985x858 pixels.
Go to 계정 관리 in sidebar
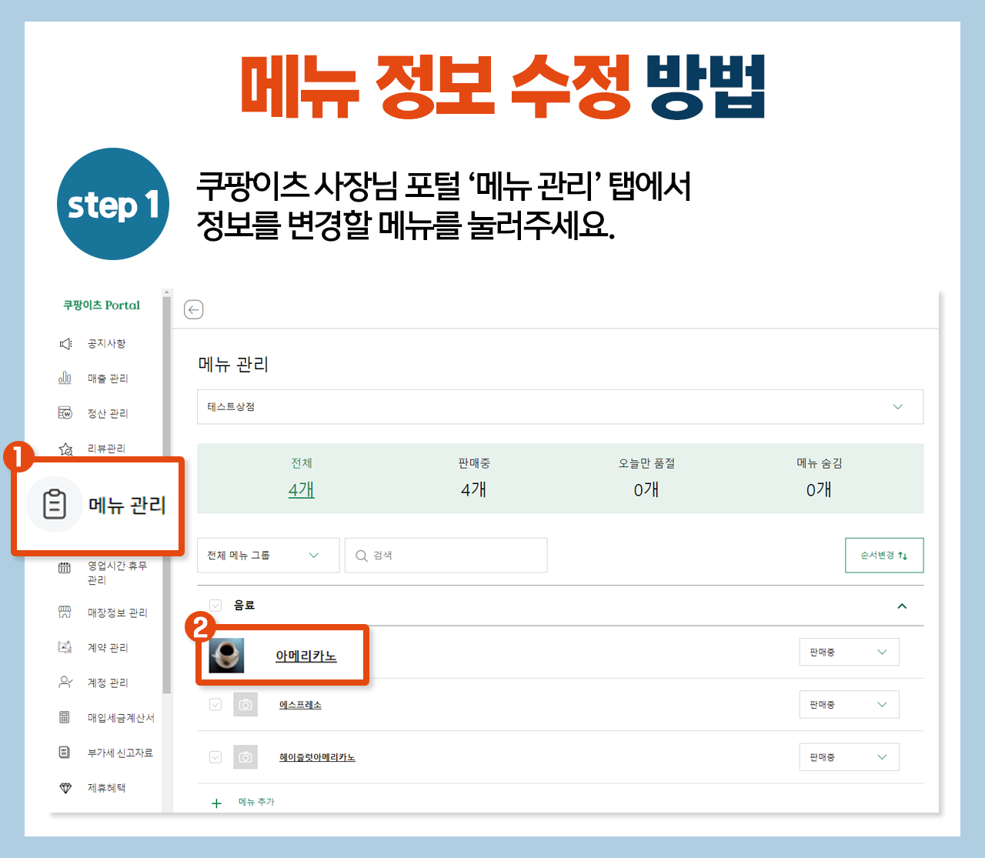pos(108,683)
